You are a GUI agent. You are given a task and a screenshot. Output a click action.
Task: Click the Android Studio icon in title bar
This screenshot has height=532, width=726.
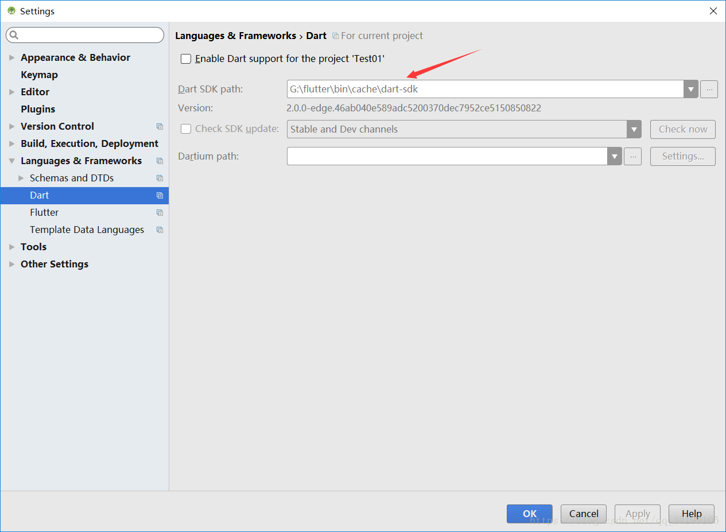(11, 11)
